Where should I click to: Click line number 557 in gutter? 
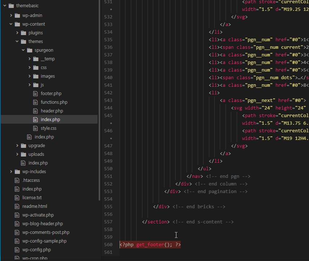point(108,222)
